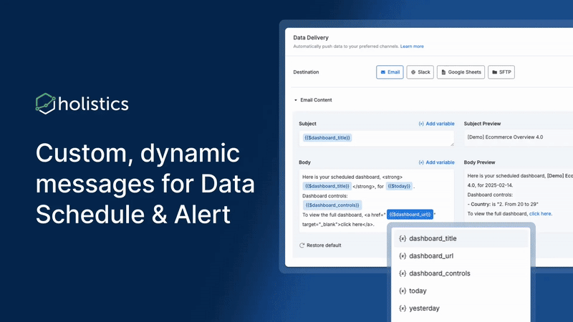Select SFTP destination
The image size is (573, 322).
[x=501, y=72]
